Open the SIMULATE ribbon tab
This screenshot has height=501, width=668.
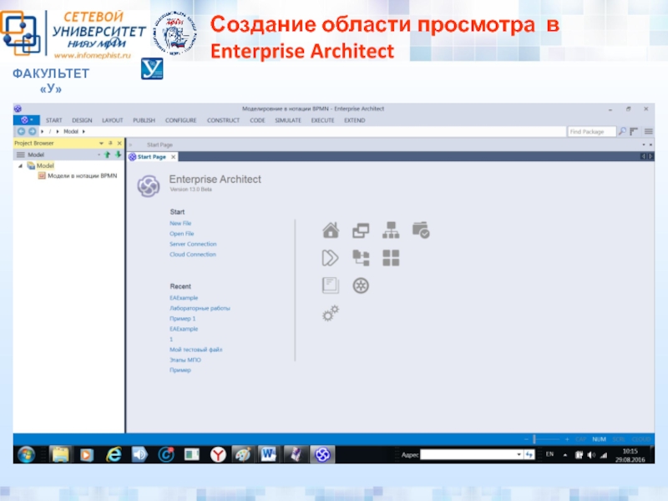(287, 120)
